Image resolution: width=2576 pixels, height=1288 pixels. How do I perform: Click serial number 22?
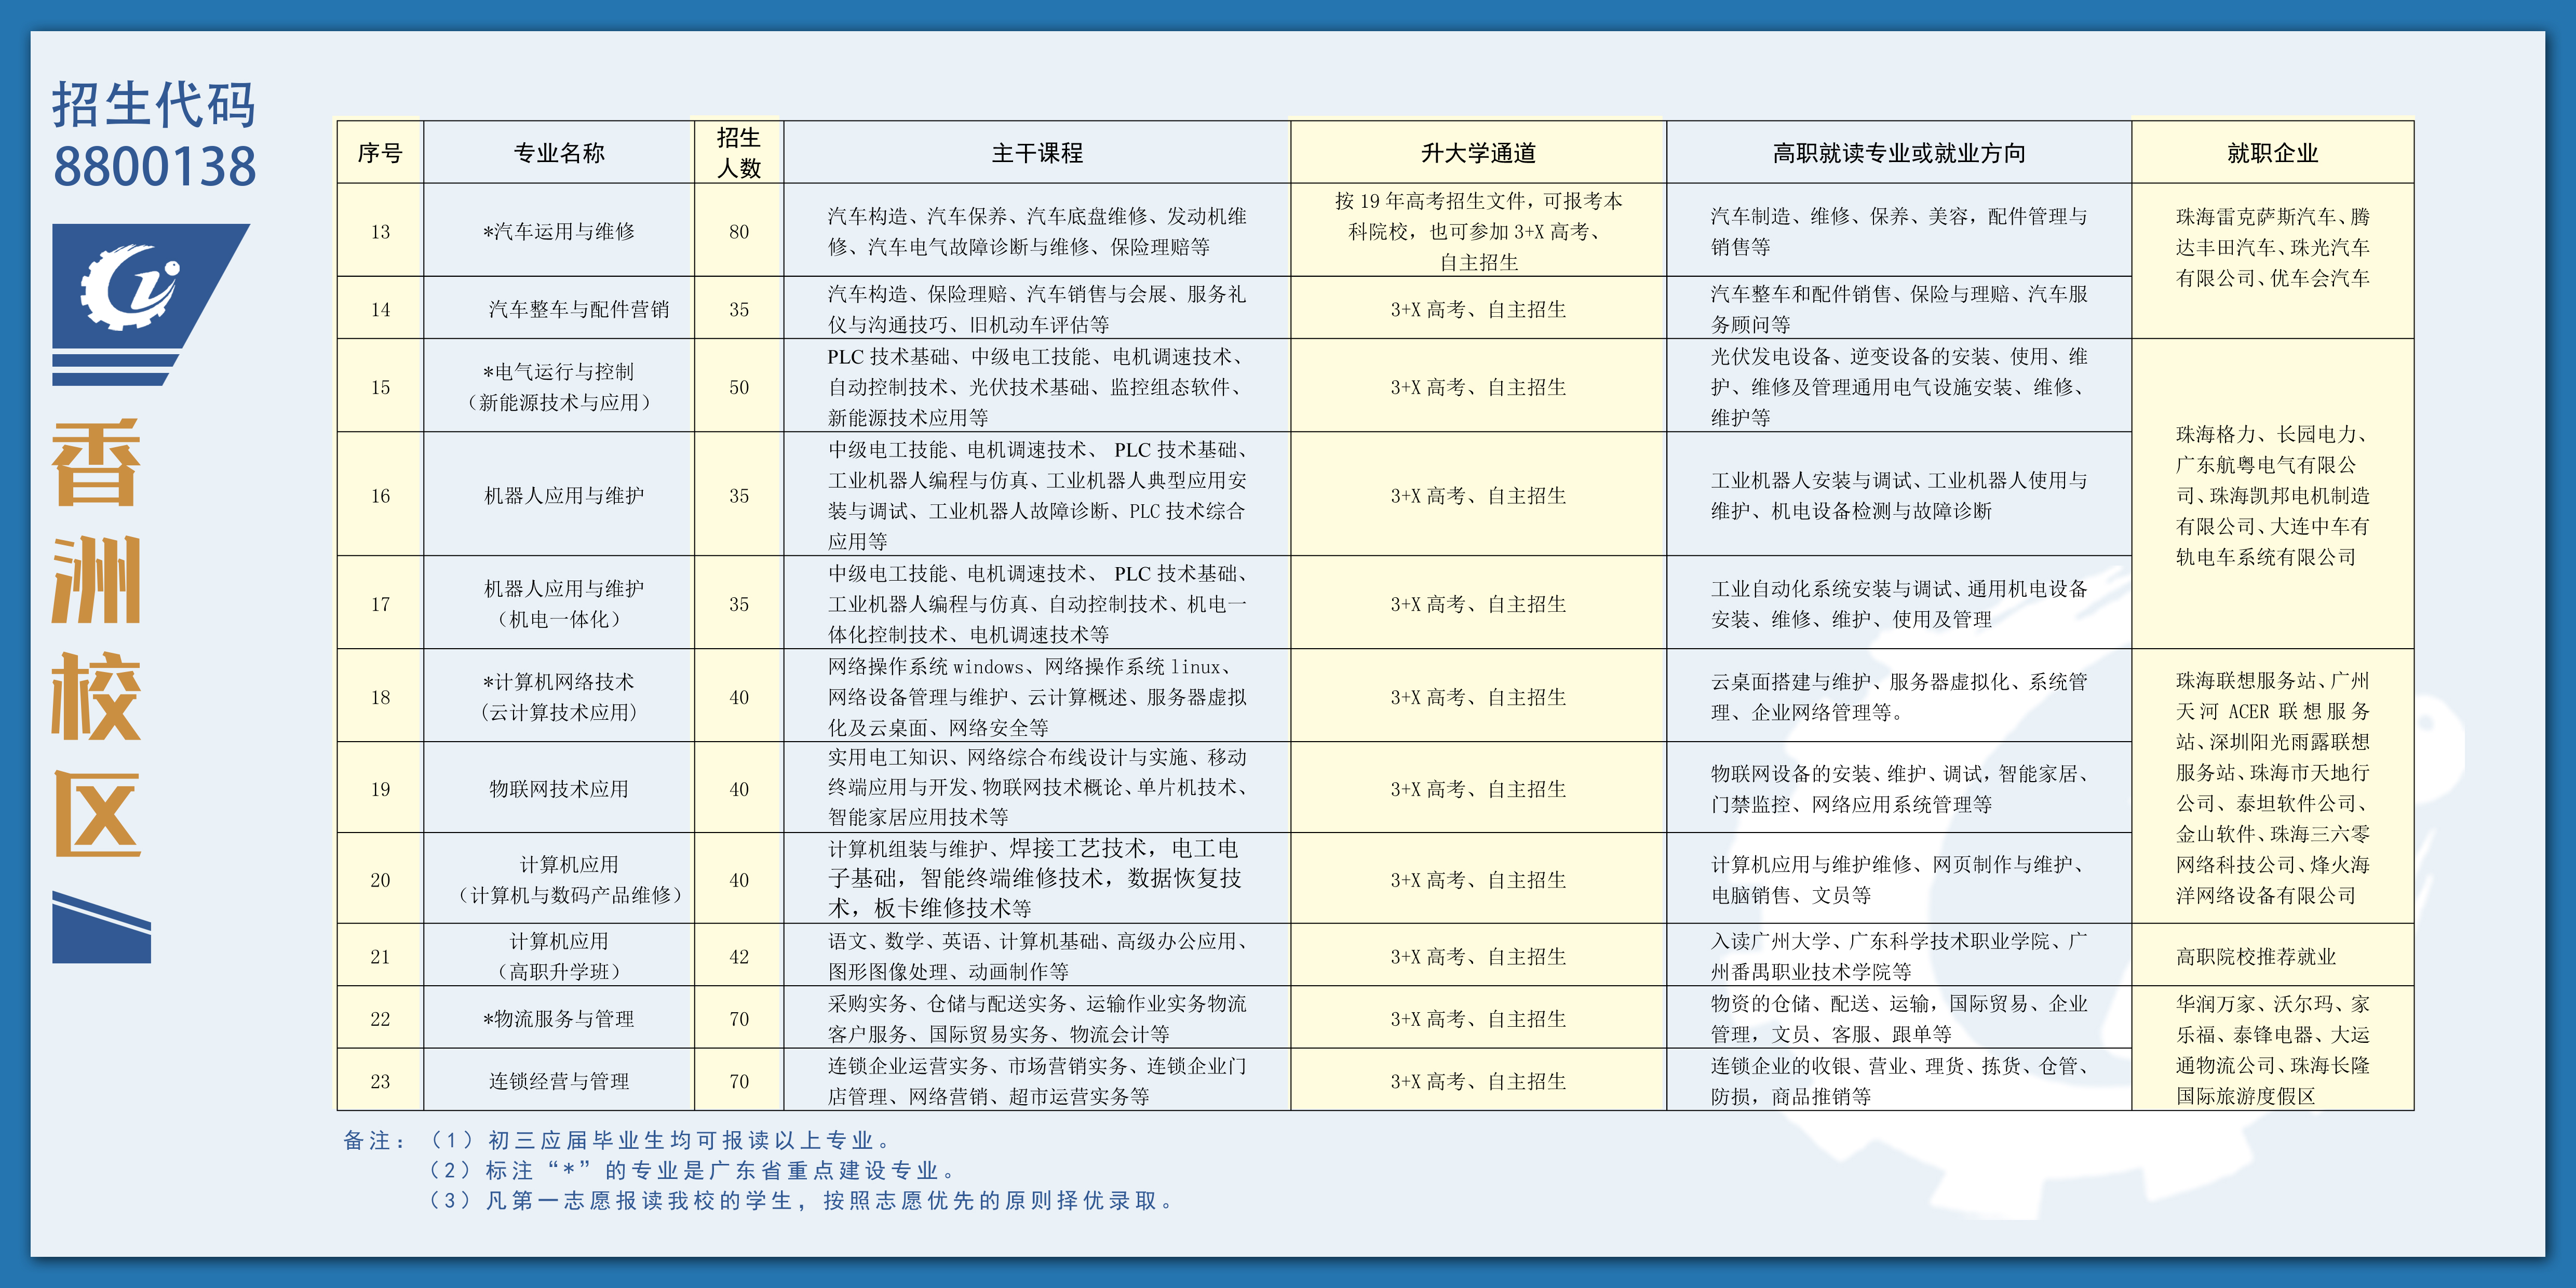point(380,1018)
